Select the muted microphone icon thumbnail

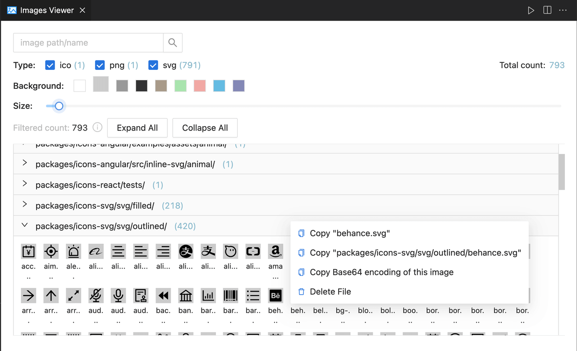click(96, 296)
